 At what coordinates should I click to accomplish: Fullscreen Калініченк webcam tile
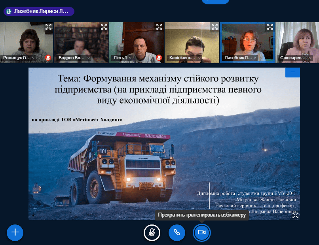[215, 27]
